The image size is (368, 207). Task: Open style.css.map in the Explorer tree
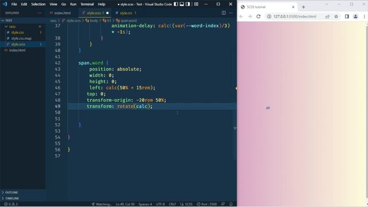point(23,39)
